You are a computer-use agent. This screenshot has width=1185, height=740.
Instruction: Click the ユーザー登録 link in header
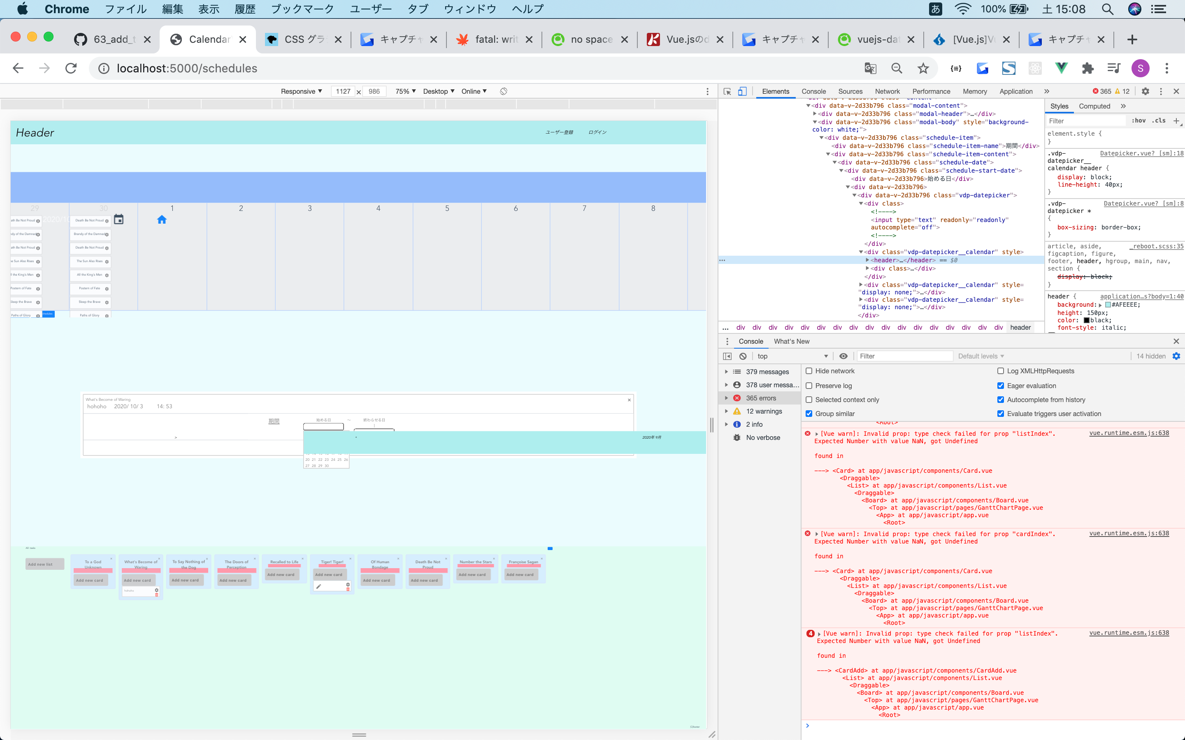coord(559,132)
